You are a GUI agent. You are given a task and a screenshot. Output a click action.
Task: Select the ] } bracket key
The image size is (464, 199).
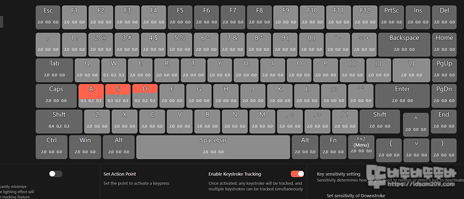pos(378,71)
